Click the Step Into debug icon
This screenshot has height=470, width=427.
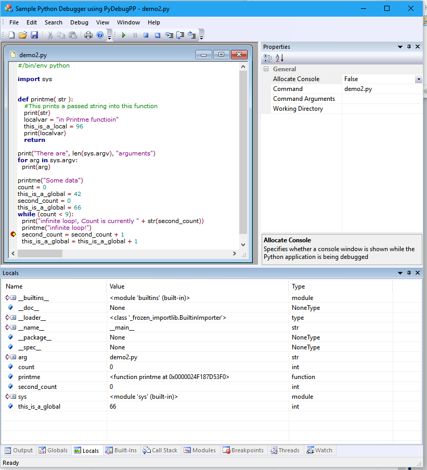169,35
